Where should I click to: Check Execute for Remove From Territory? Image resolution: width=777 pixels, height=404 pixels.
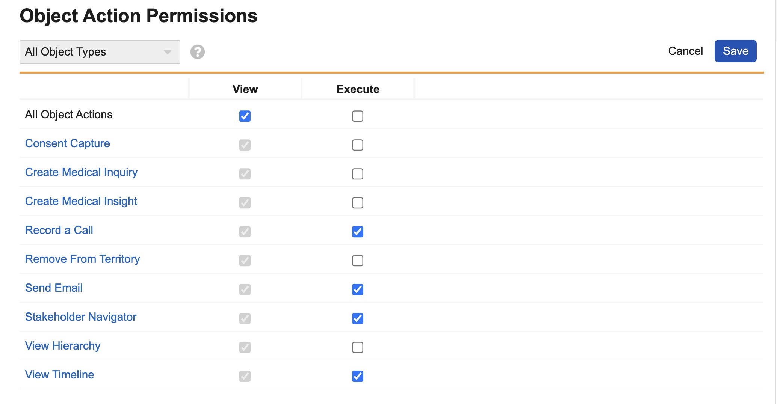point(358,261)
